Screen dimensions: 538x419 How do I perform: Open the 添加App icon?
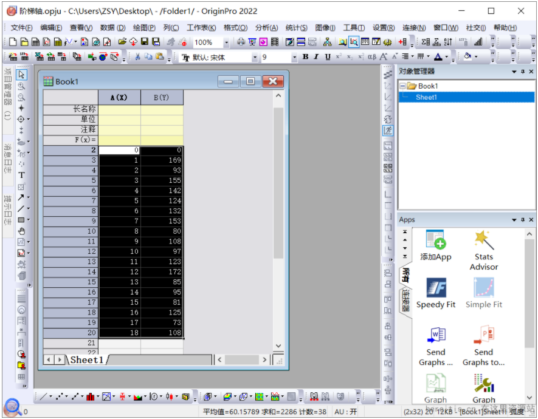(x=436, y=245)
